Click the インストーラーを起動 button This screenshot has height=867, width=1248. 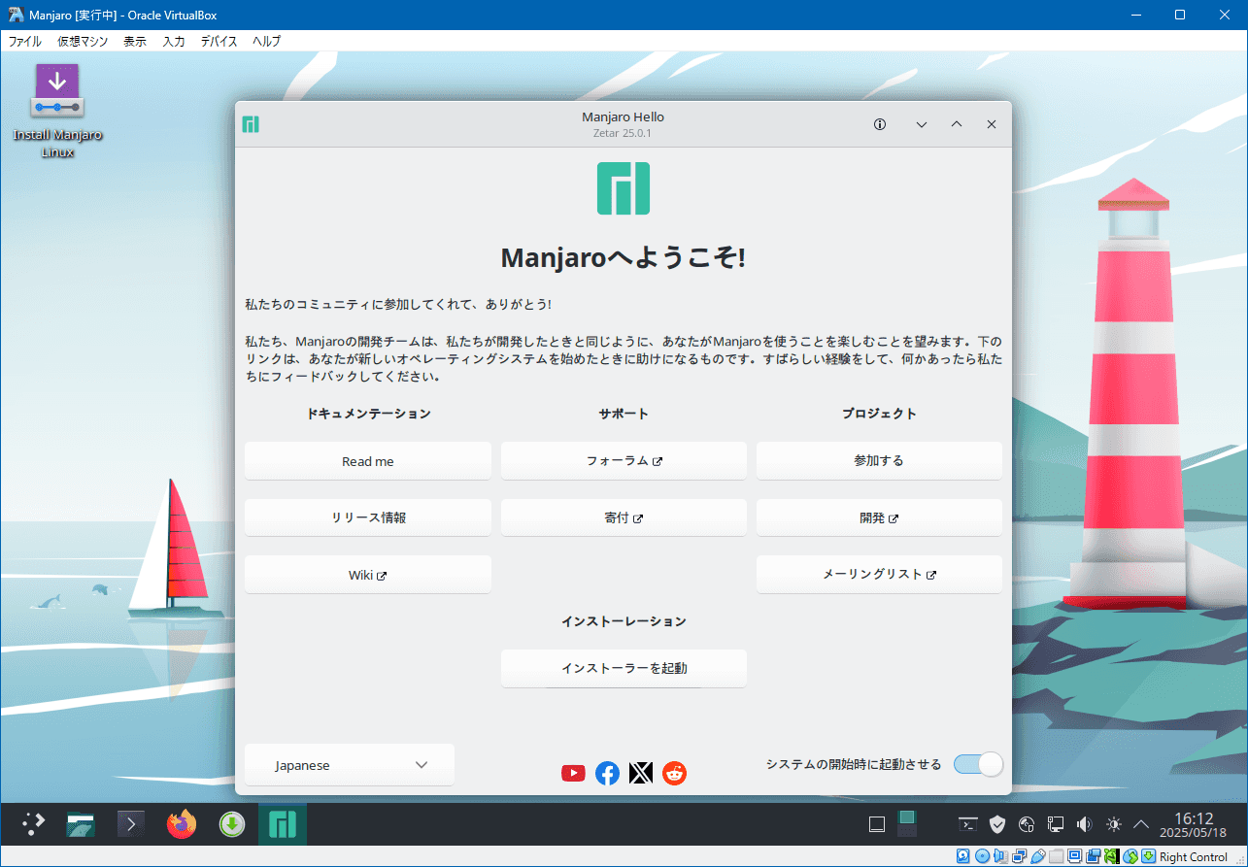pos(624,668)
